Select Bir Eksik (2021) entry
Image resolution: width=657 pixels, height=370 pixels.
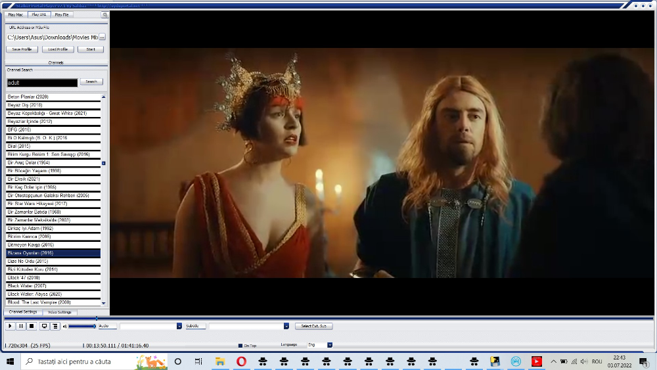(53, 179)
